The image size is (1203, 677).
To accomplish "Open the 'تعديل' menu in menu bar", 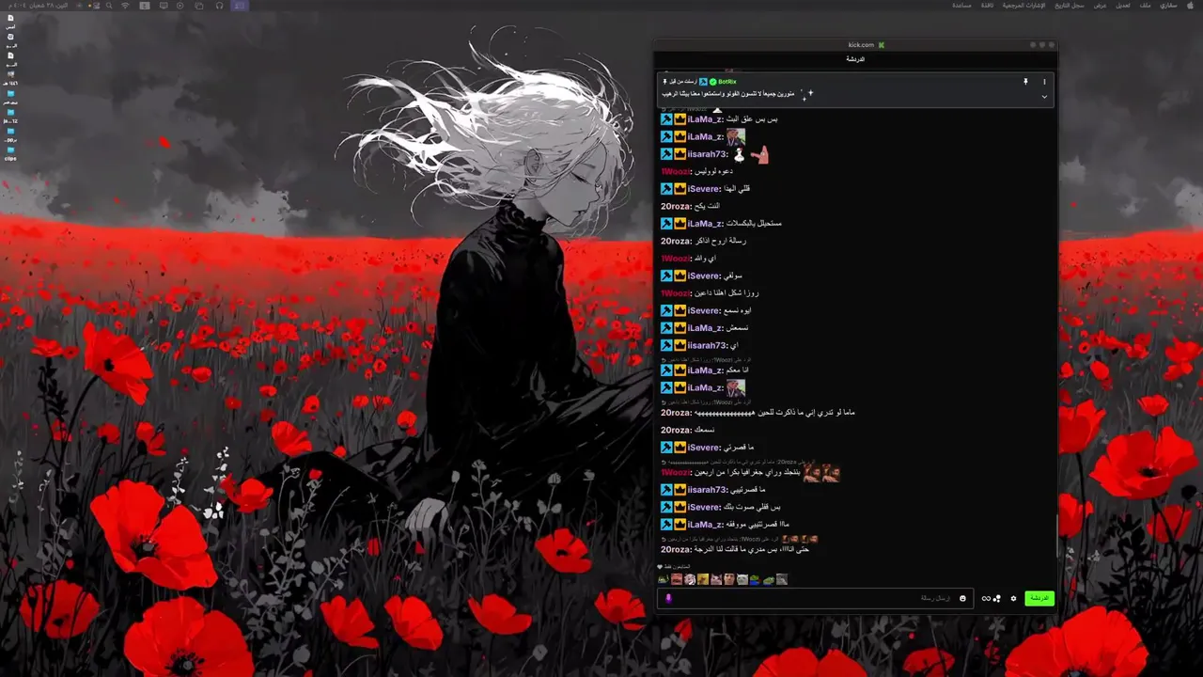I will point(1123,6).
